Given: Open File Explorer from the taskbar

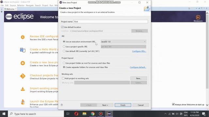Looking at the screenshot, I should 84,114.
